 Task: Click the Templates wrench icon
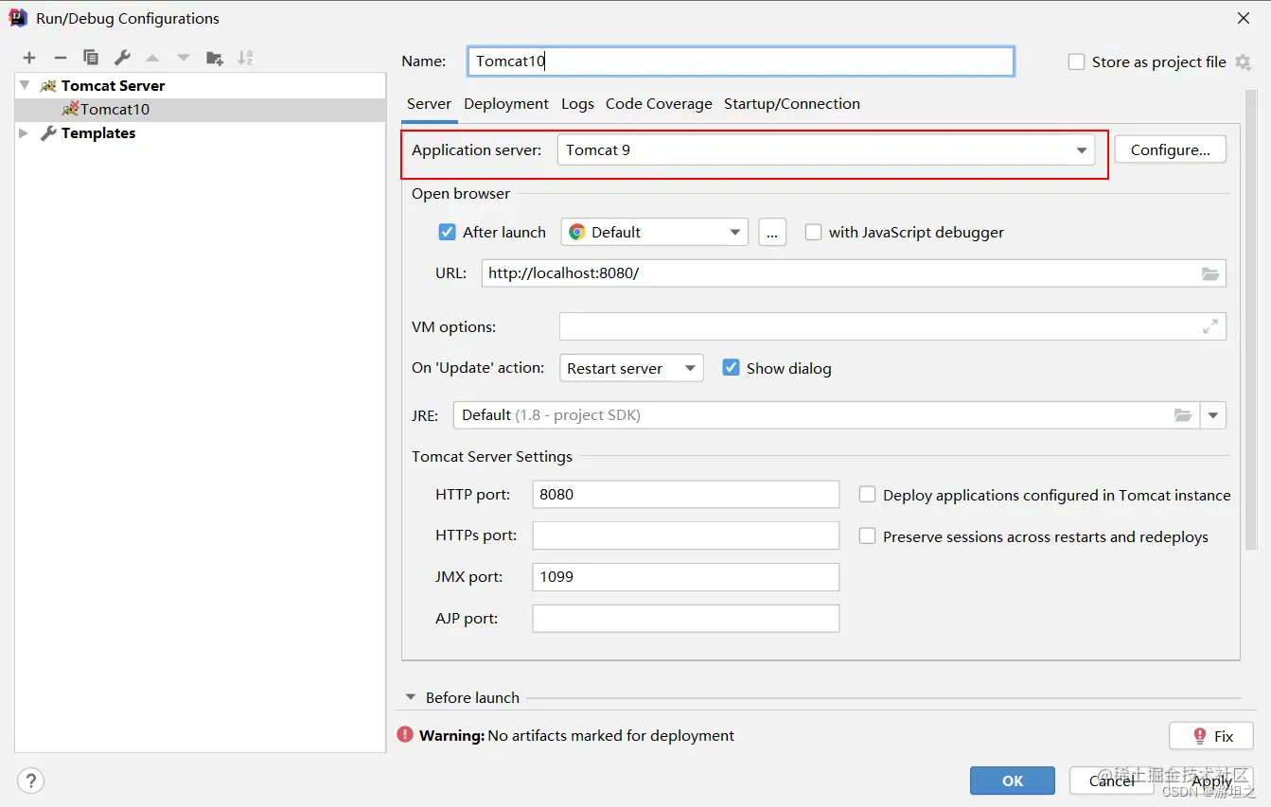pyautogui.click(x=48, y=133)
